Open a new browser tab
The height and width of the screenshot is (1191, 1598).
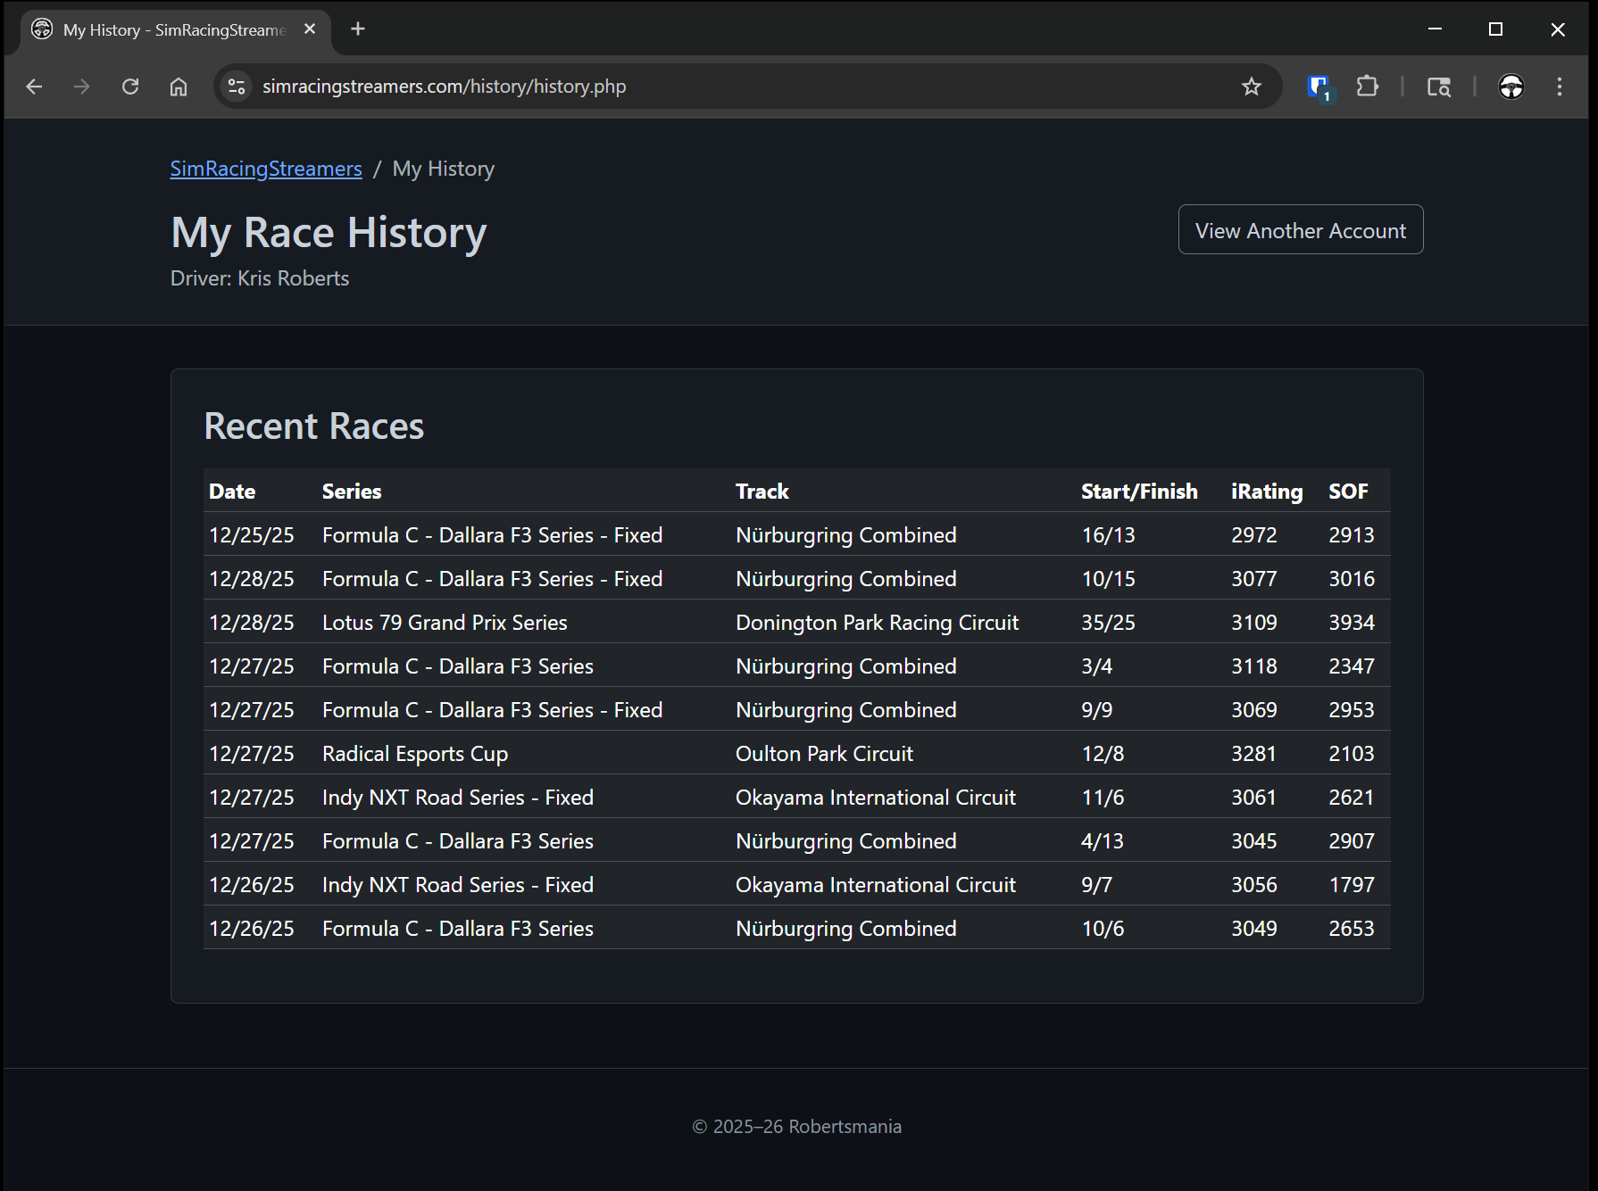(x=358, y=29)
